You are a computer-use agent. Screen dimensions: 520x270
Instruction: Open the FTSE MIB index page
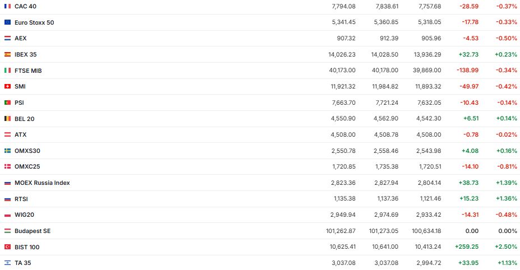coord(28,71)
